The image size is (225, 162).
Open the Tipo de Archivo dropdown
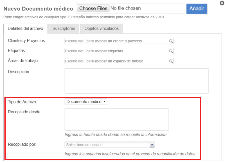(86, 102)
